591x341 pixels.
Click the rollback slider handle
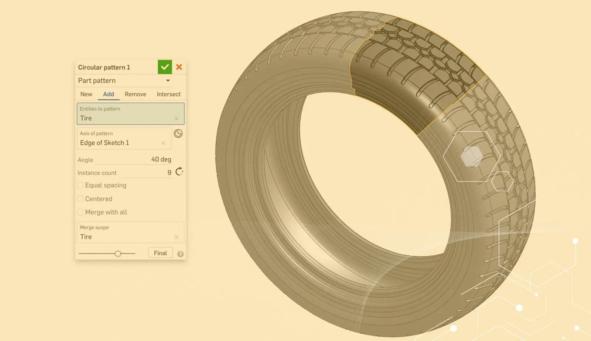pos(118,254)
